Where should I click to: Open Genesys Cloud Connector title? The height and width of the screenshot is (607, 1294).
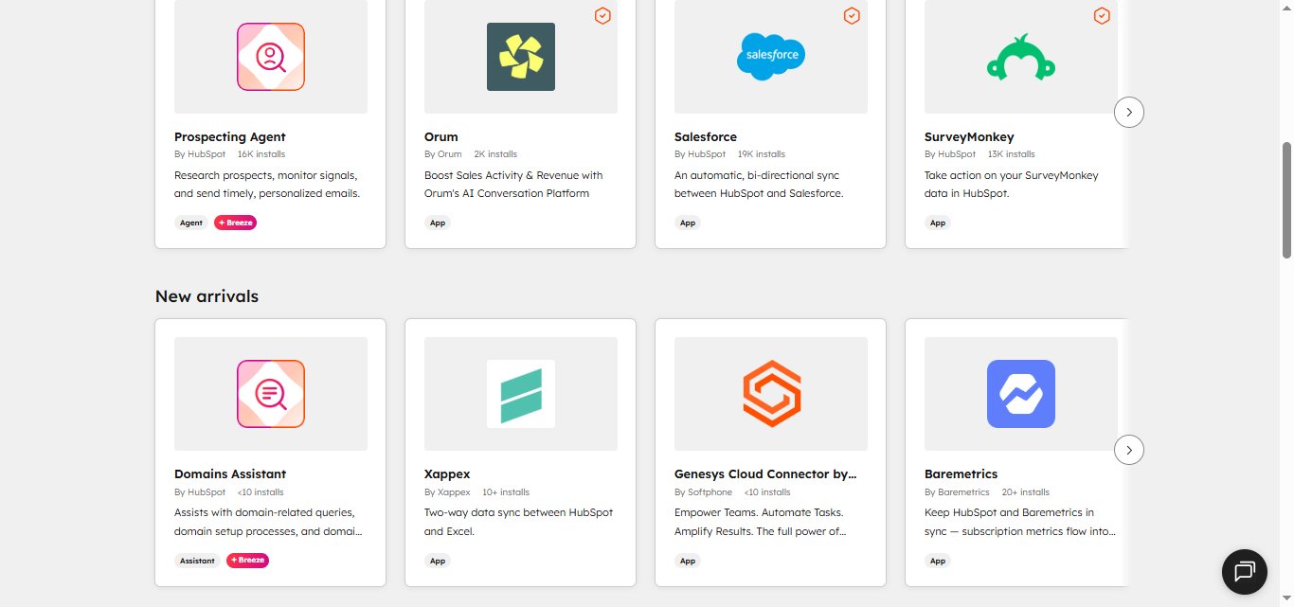765,474
